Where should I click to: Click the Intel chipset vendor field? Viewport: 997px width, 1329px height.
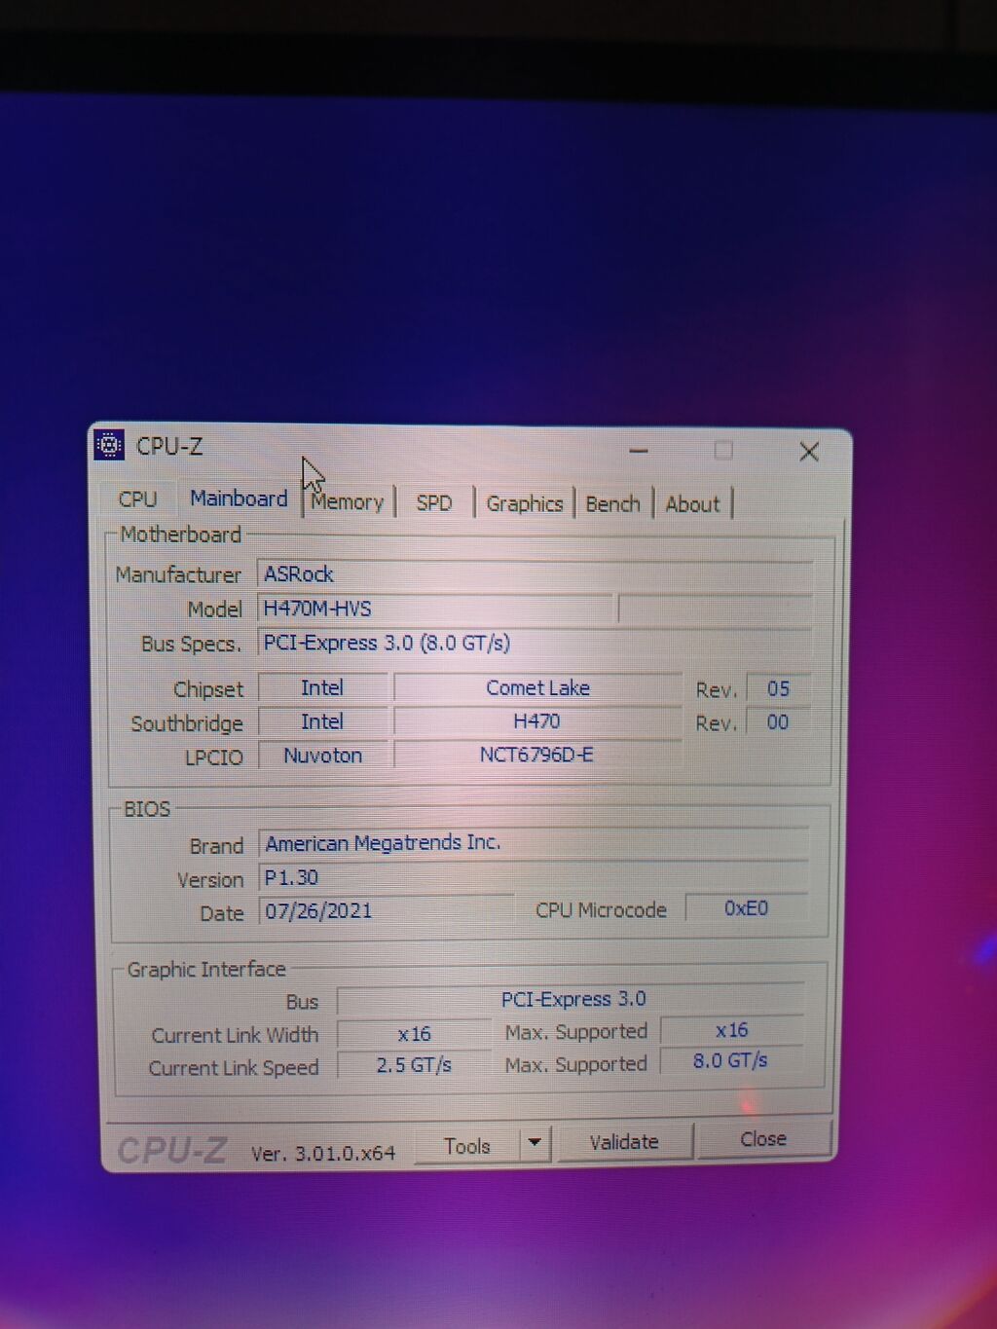point(322,687)
